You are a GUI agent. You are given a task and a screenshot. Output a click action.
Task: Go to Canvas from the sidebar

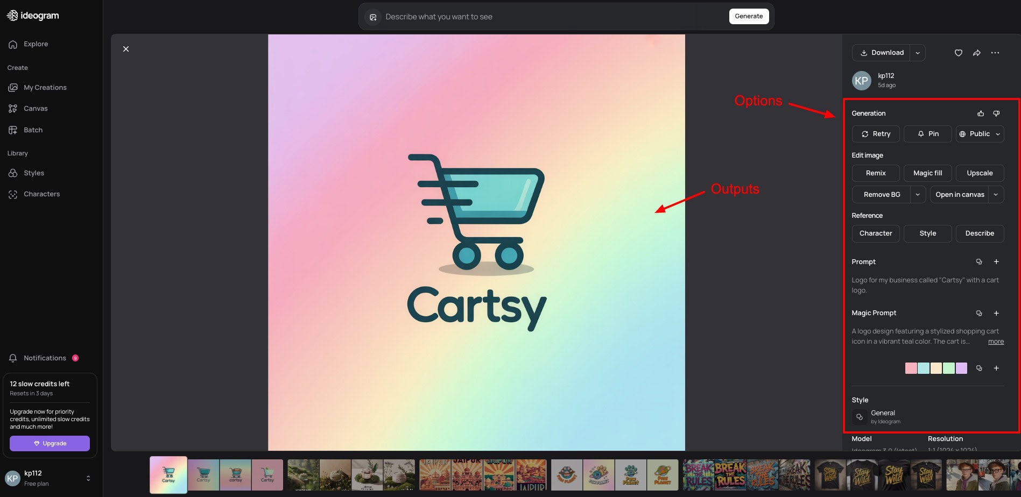tap(36, 109)
